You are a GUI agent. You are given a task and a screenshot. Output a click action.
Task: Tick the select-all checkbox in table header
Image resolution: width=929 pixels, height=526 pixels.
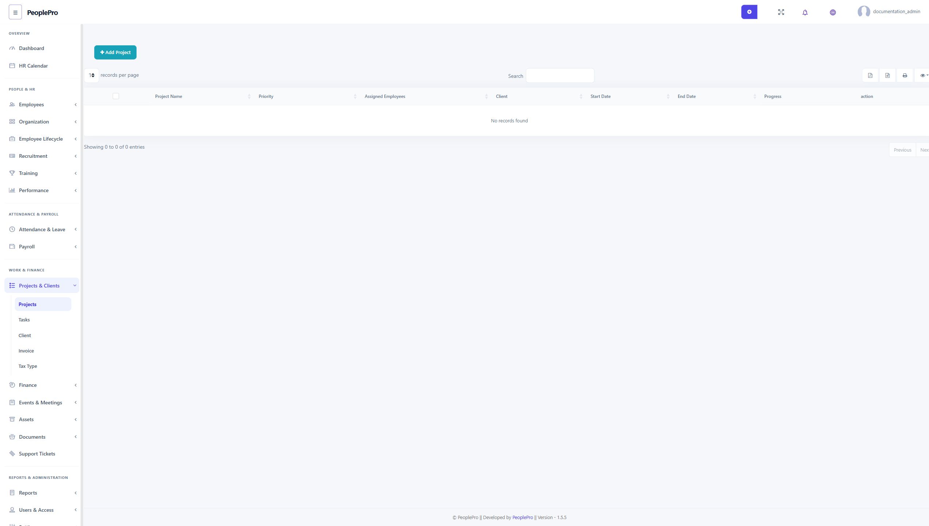(x=116, y=96)
